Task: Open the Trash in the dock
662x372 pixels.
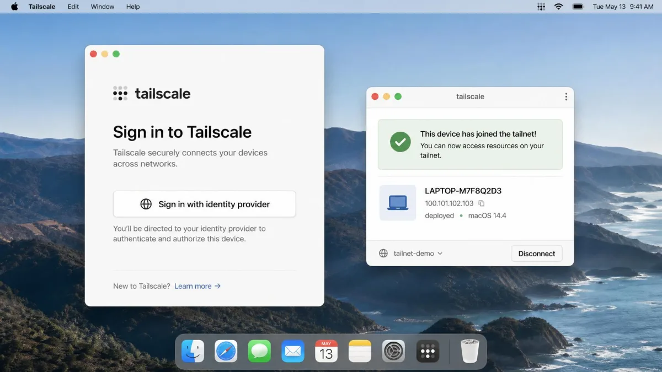Action: click(470, 351)
